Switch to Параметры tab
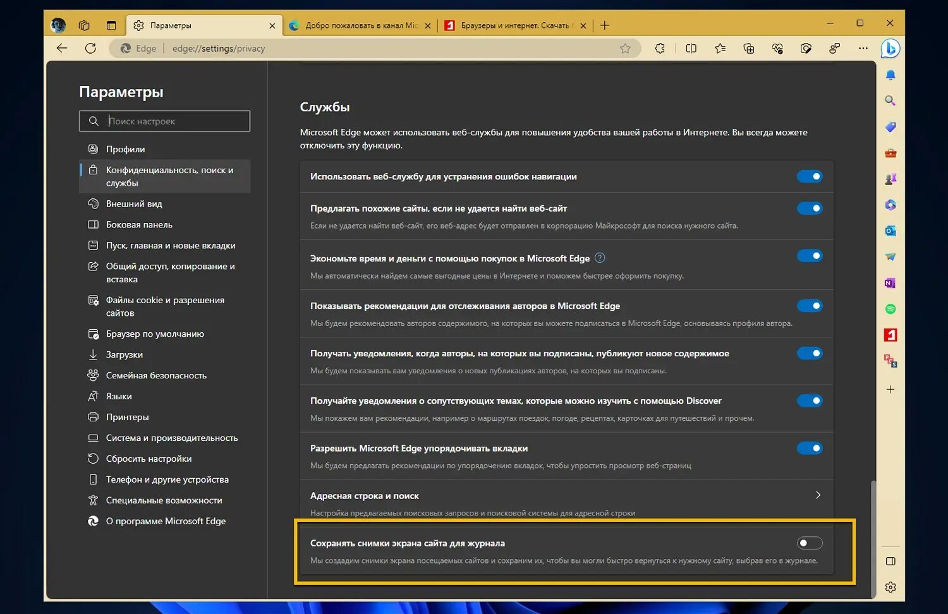The width and height of the screenshot is (948, 614). tap(204, 25)
